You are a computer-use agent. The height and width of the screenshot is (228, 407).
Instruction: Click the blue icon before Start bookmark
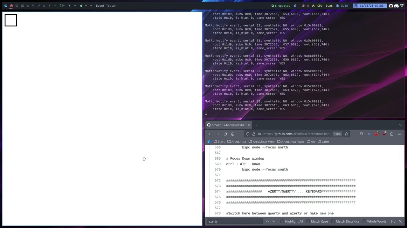click(x=209, y=142)
